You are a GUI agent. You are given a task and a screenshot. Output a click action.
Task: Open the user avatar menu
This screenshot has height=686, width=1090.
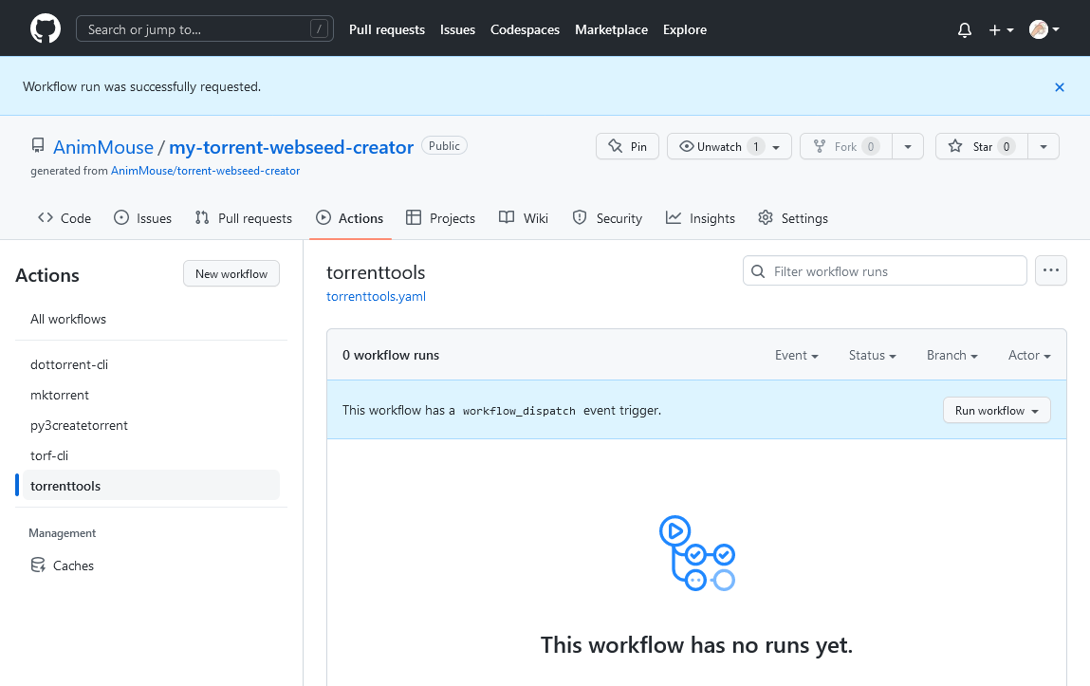[1044, 29]
